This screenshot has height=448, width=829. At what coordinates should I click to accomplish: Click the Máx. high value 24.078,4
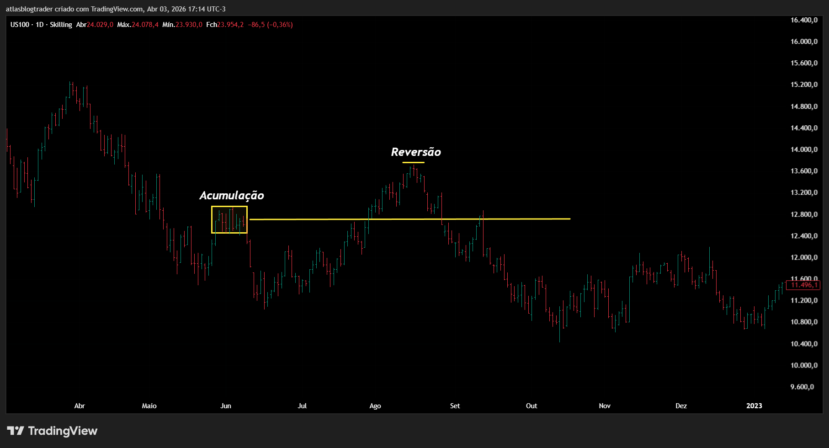[x=145, y=25]
